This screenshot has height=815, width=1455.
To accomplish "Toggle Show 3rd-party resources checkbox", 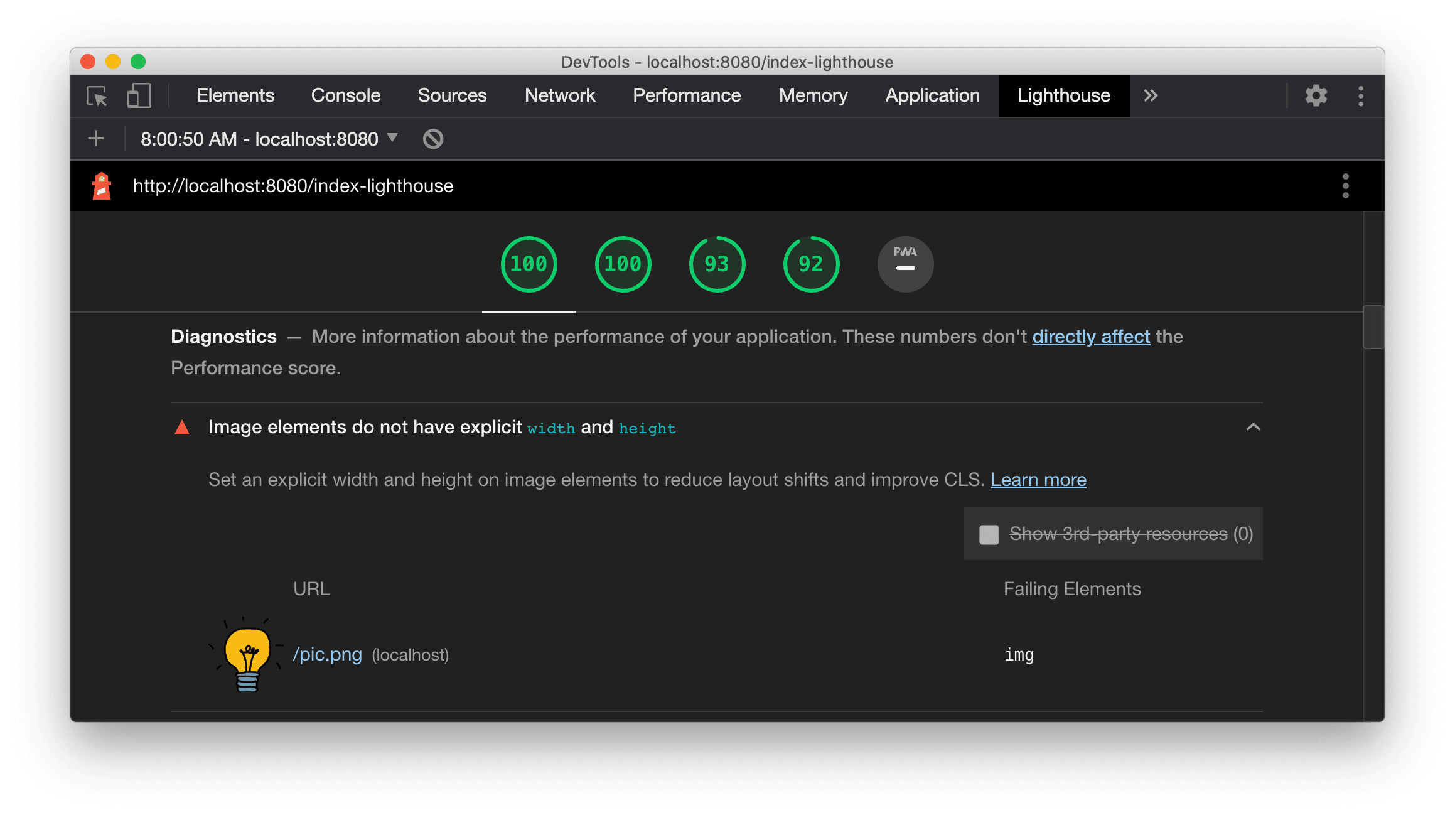I will [986, 533].
